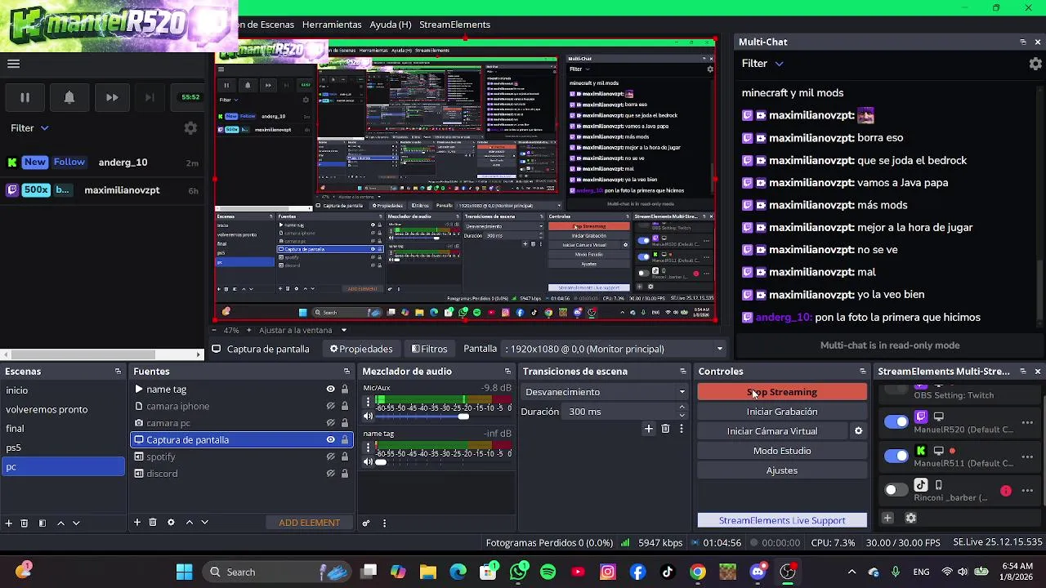Viewport: 1046px width, 588px height.
Task: Skip alert with the fast-forward icon
Action: 112,97
